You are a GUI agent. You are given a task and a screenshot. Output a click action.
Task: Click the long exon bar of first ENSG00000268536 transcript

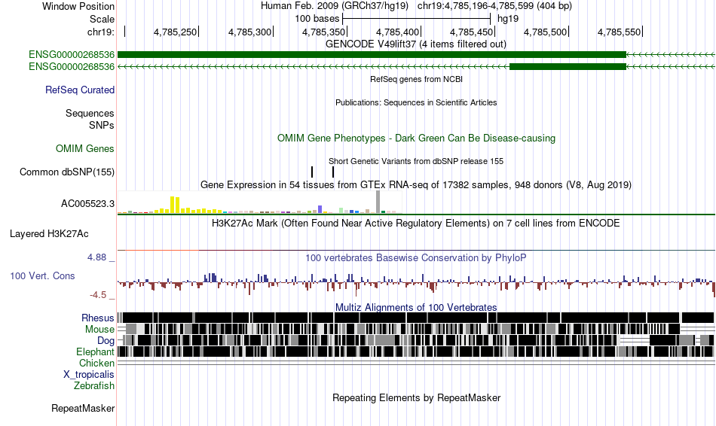point(372,55)
